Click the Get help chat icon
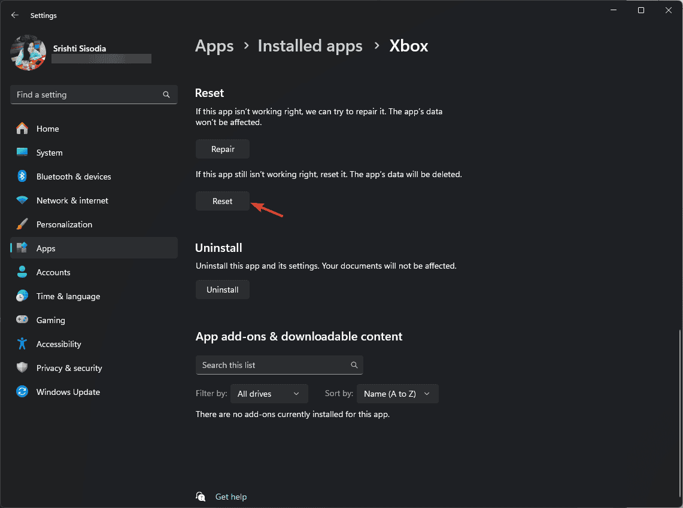The height and width of the screenshot is (508, 683). pyautogui.click(x=201, y=496)
